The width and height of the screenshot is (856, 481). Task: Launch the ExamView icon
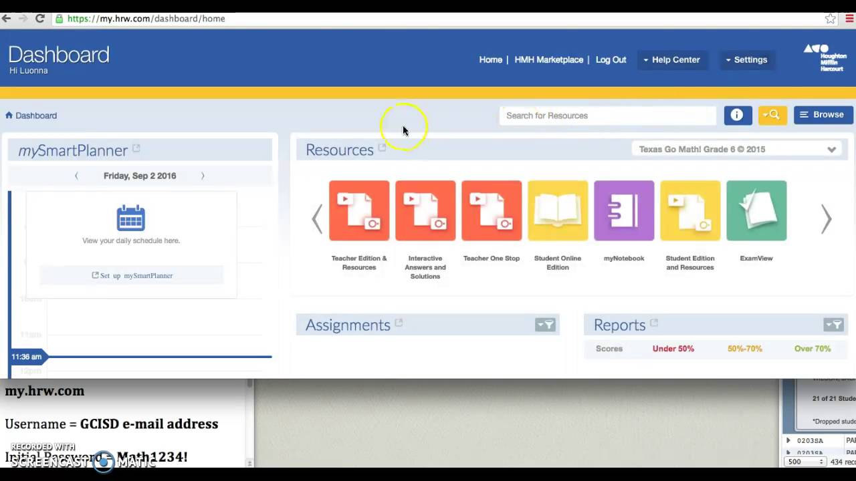(x=756, y=210)
